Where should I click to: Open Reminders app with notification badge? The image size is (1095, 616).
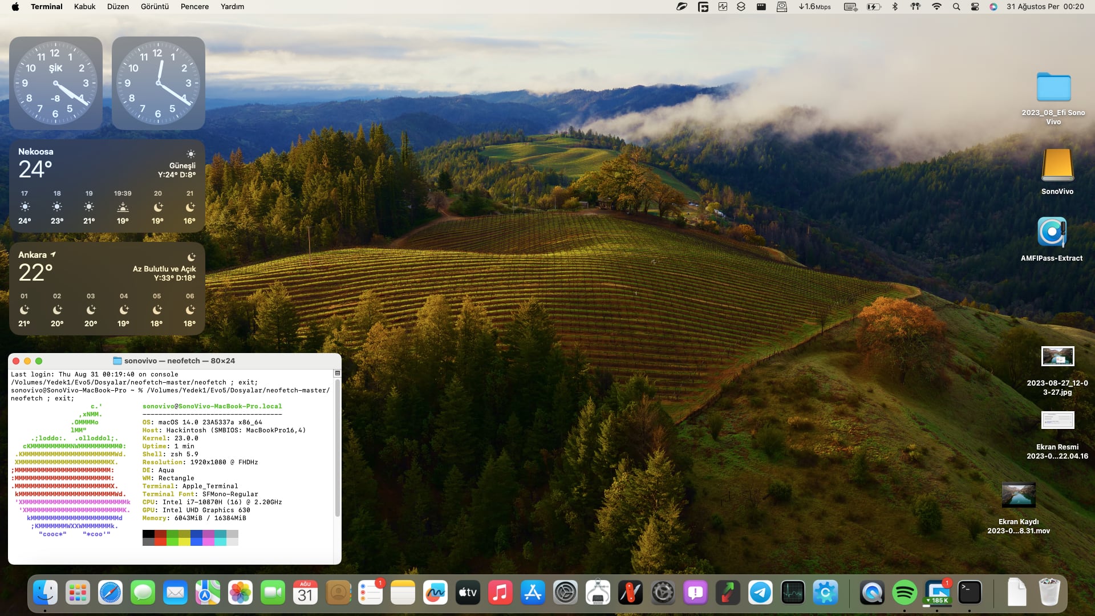click(370, 593)
